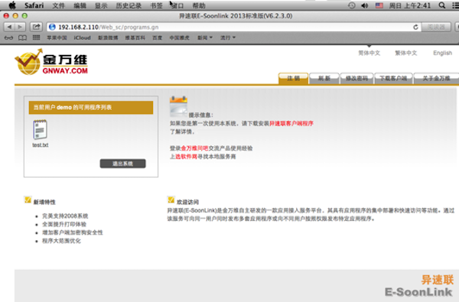Click the Reader button in address bar
The height and width of the screenshot is (302, 459).
(x=436, y=28)
